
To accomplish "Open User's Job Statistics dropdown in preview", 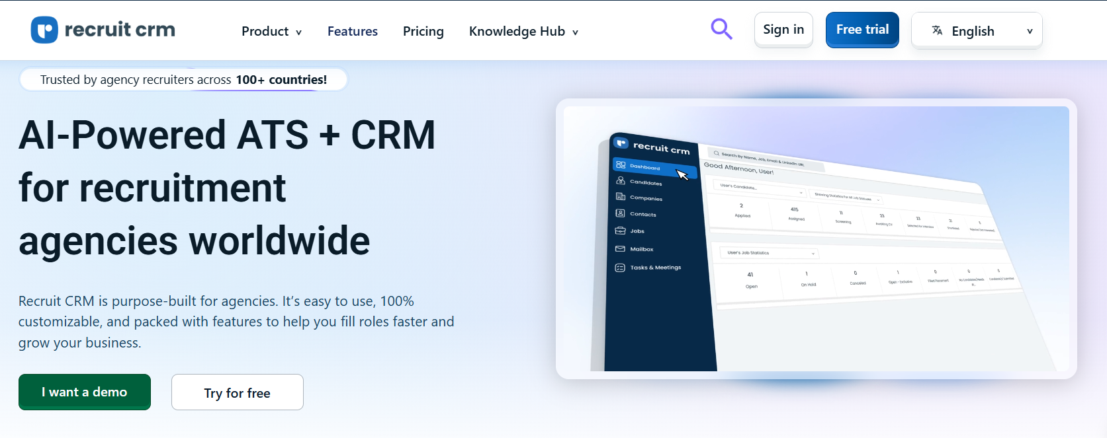I will (770, 253).
